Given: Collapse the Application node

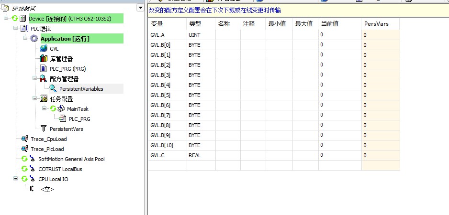Looking at the screenshot, I should pos(25,38).
